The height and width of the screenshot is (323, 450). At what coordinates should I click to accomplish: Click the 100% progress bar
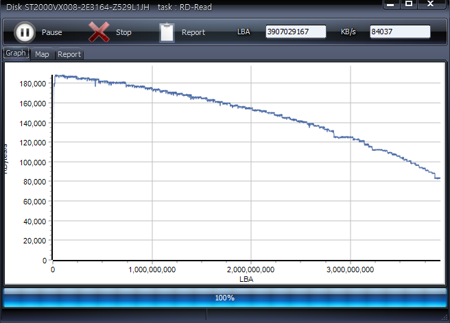click(x=225, y=298)
